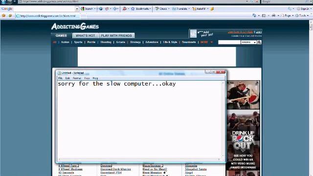Viewport: 313px width, 176px height.
Task: Click the browser page vertical scrollbar
Action: [x=311, y=98]
